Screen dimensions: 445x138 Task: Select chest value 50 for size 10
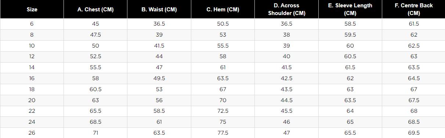click(x=95, y=46)
